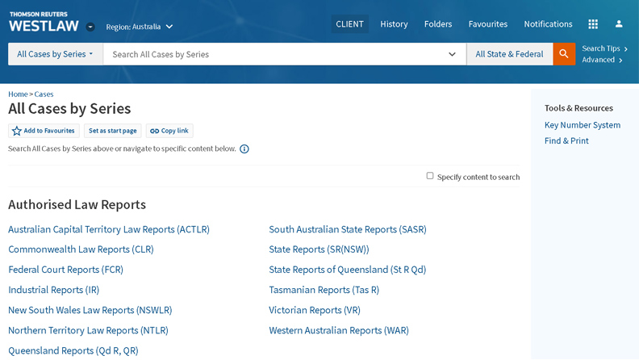
Task: Expand the search box history chevron
Action: [452, 54]
